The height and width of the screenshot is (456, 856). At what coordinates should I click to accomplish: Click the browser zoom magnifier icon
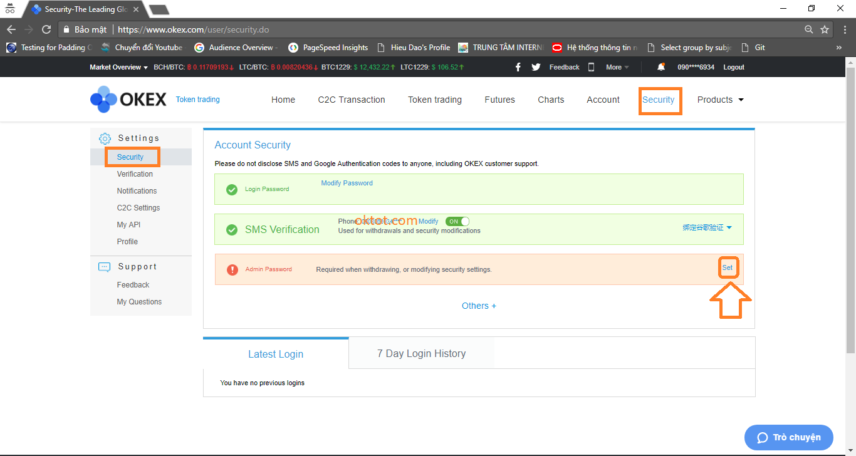(809, 29)
